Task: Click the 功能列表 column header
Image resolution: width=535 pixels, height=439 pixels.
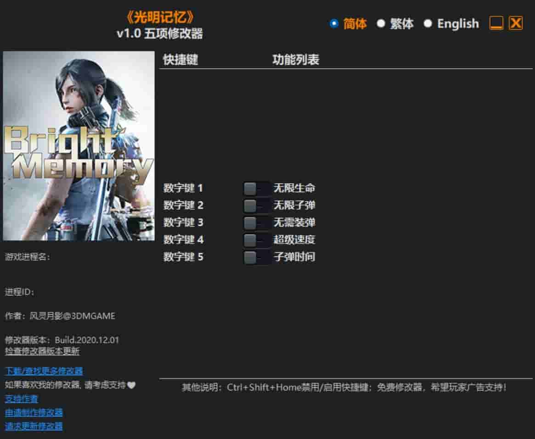Action: tap(296, 60)
